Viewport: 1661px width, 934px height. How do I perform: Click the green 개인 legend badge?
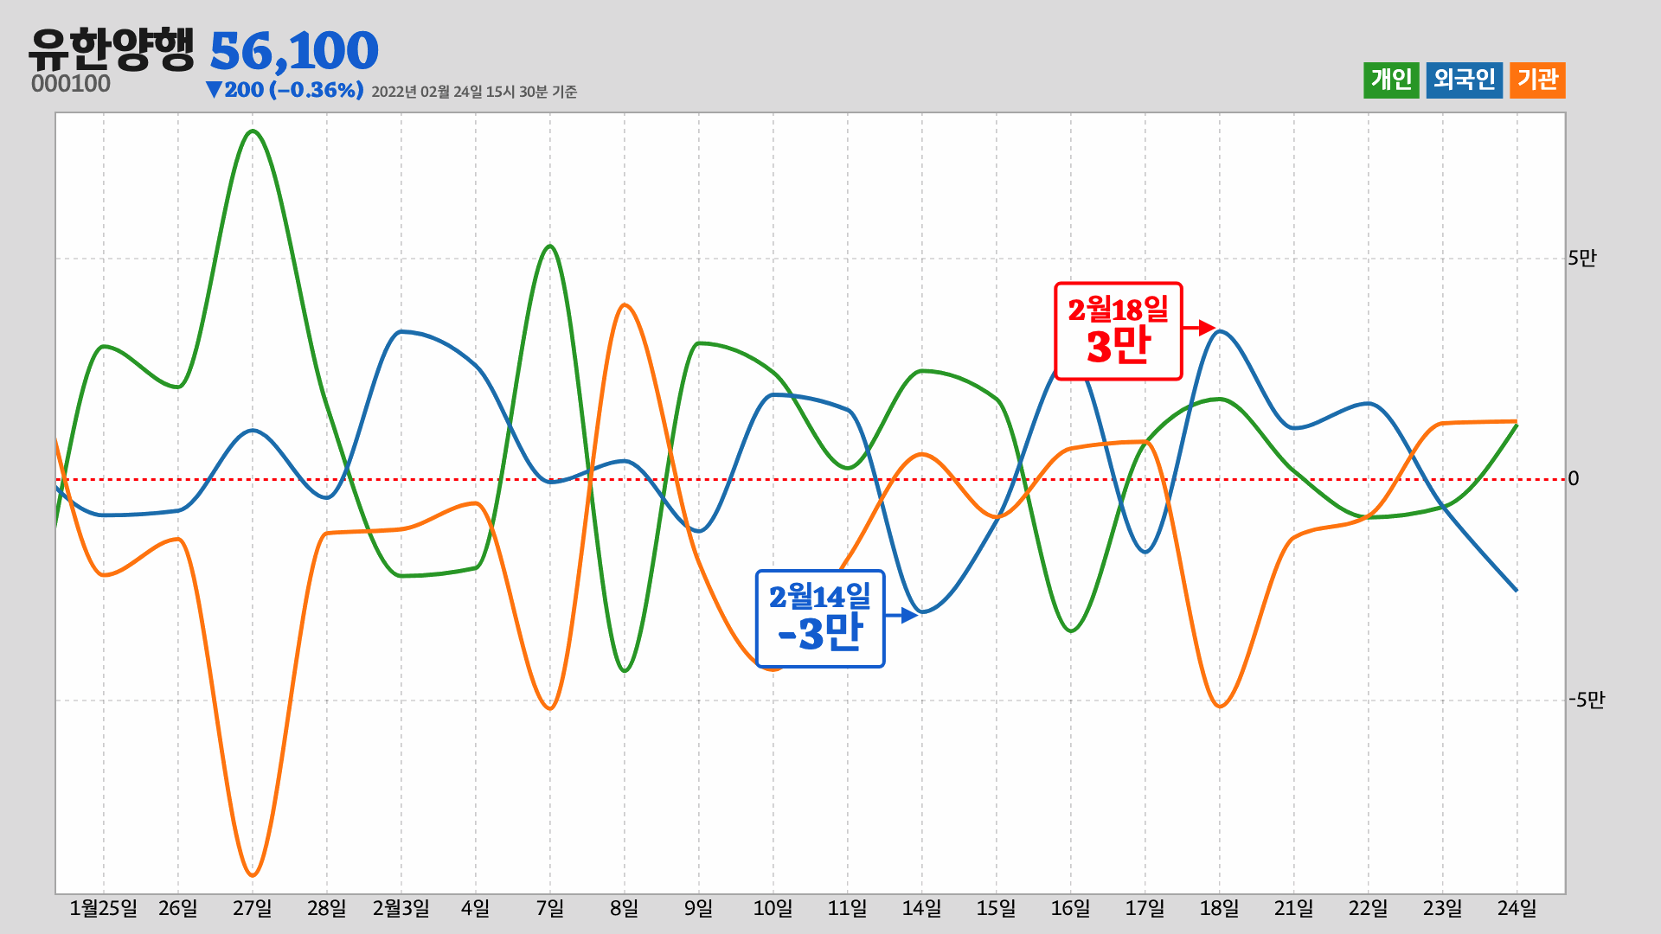click(x=1391, y=80)
